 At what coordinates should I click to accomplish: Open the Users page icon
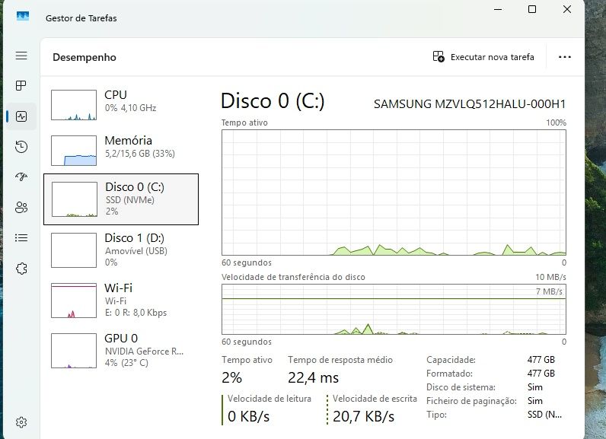point(21,207)
